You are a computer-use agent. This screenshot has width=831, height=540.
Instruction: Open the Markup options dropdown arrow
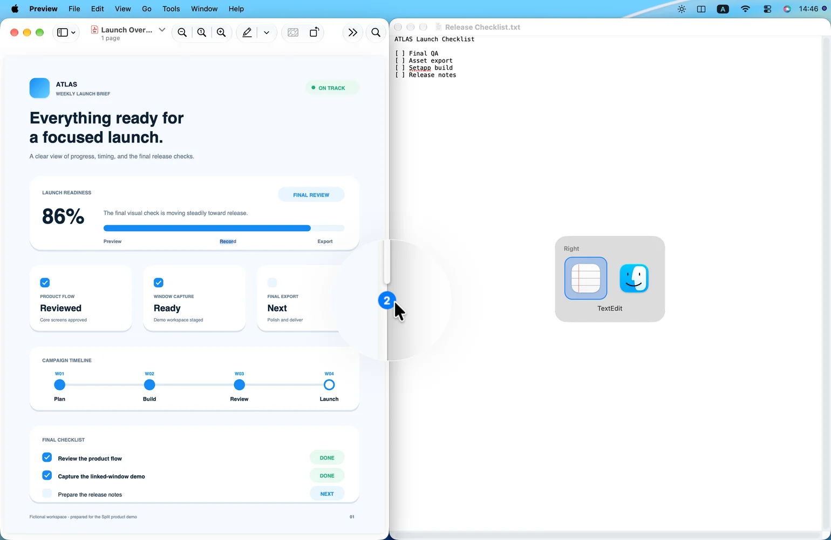coord(267,33)
